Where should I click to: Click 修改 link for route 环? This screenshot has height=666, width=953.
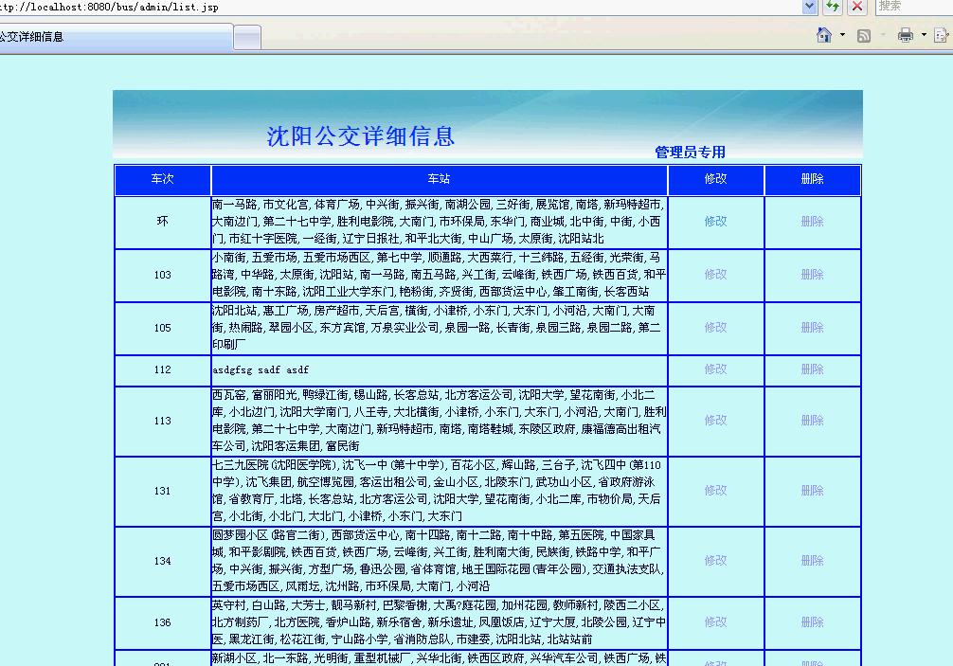[715, 222]
